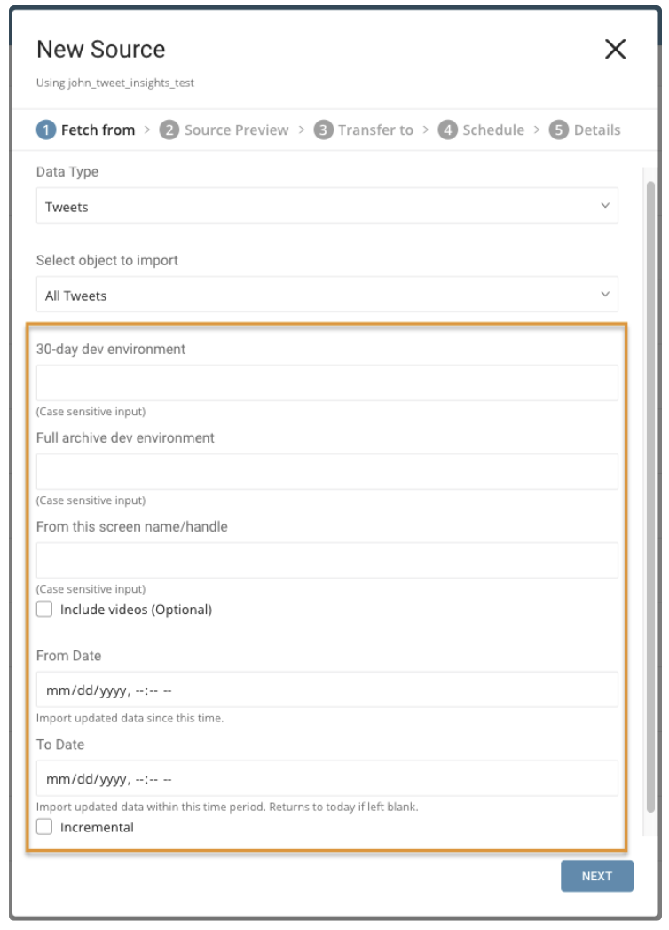Click the step 4 number circle
Screen dimensions: 669x930
(x=448, y=130)
